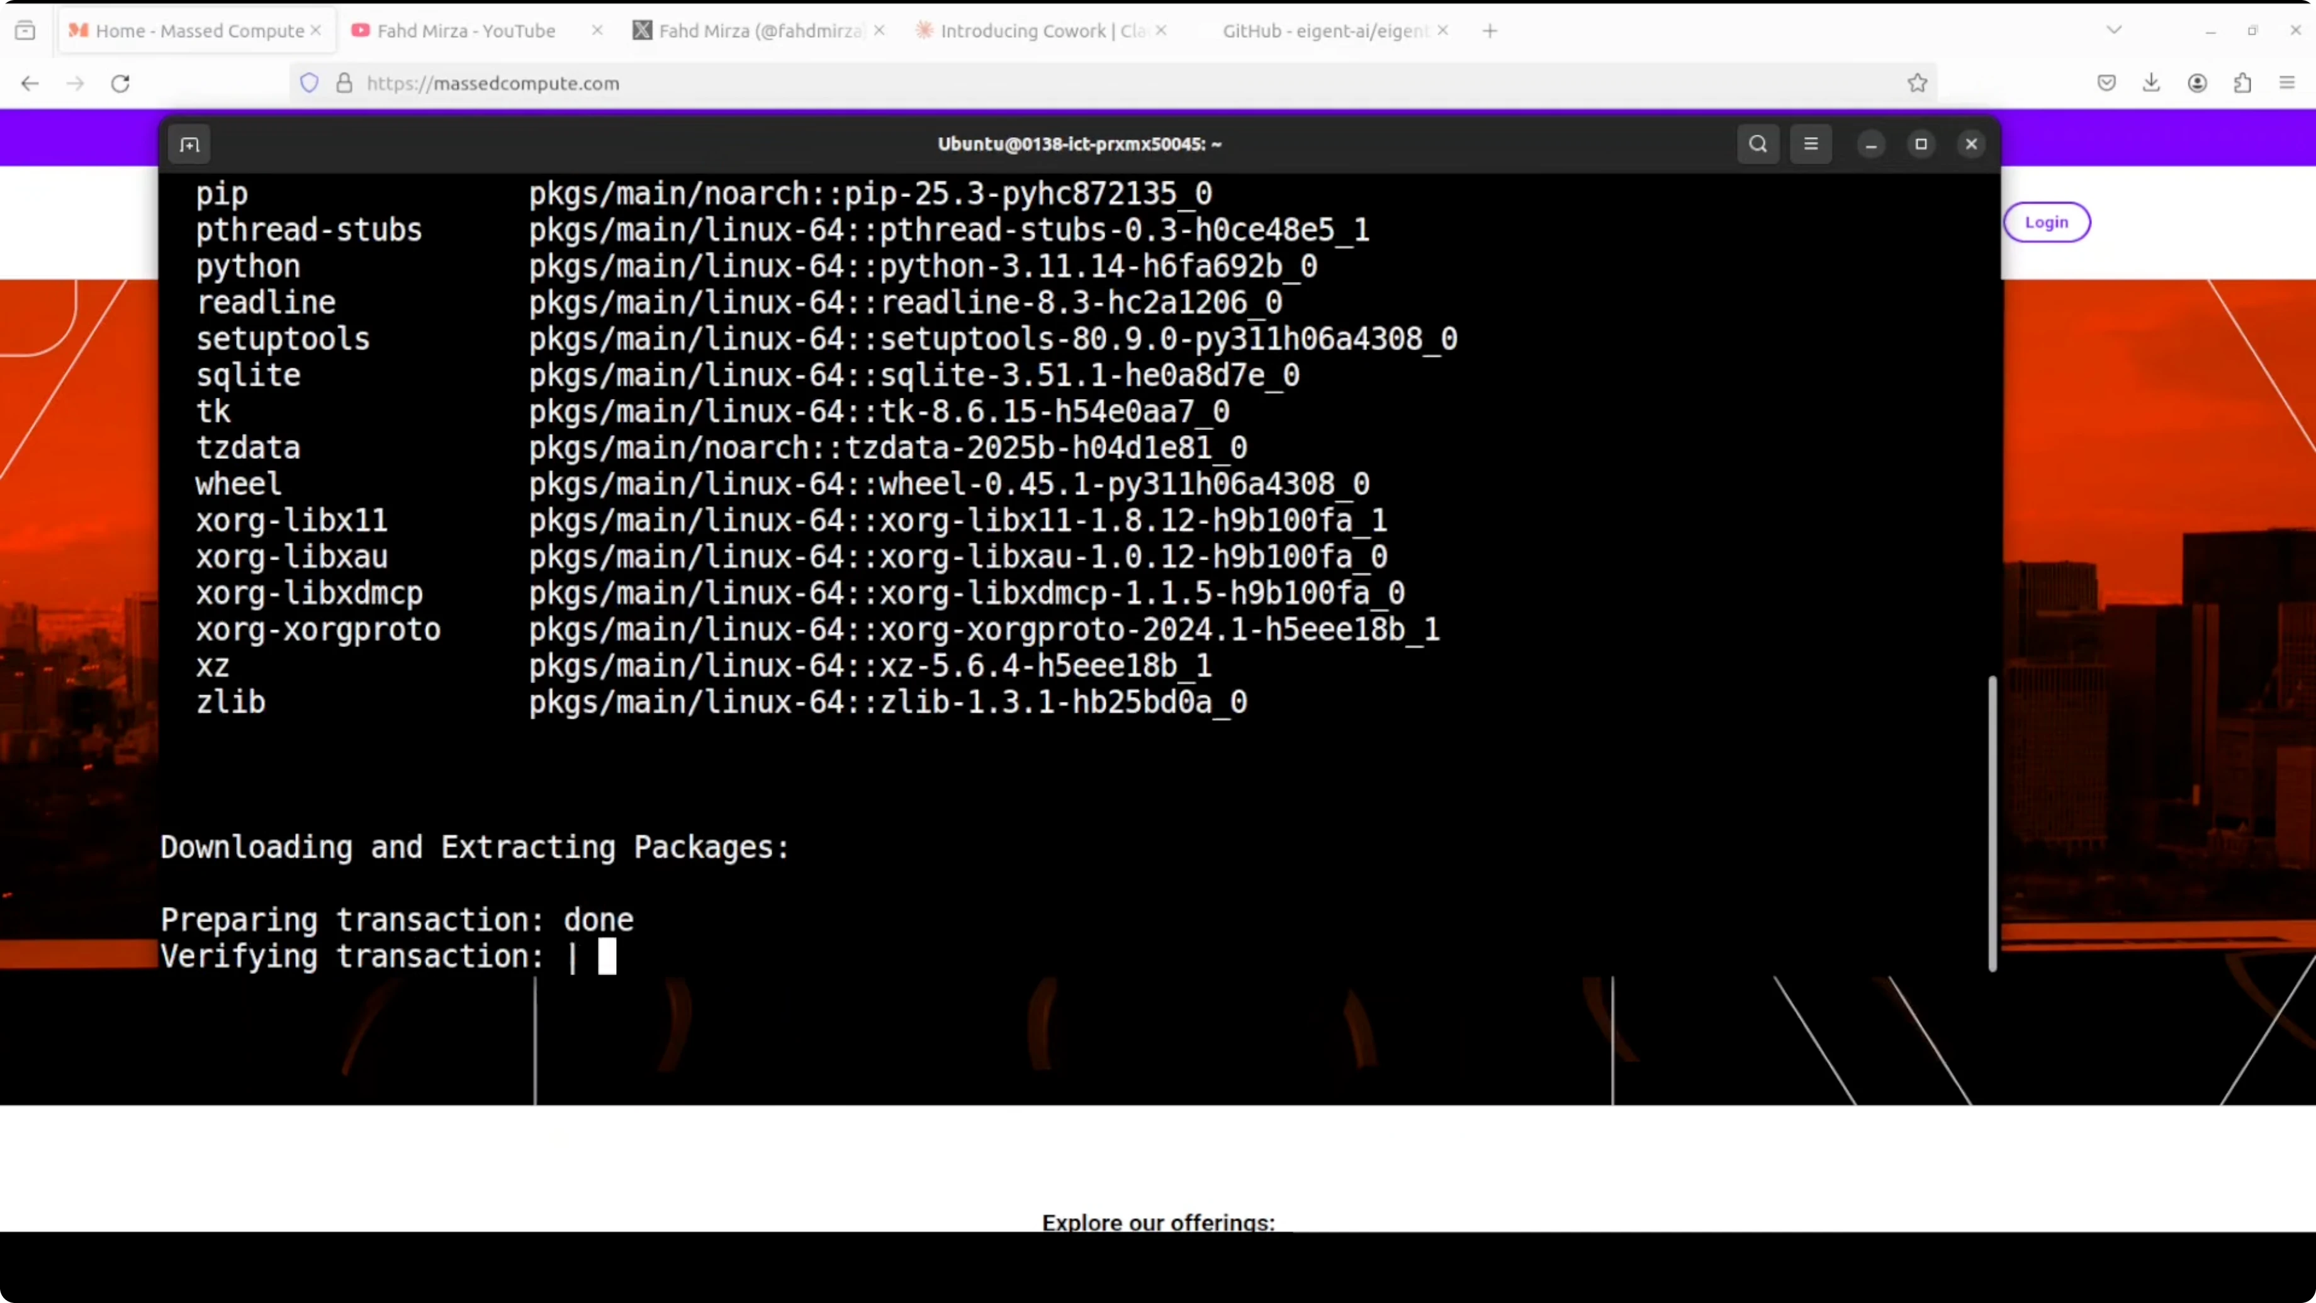Screen dimensions: 2316x1303
Task: Open the extensions puzzle icon
Action: pos(2242,84)
